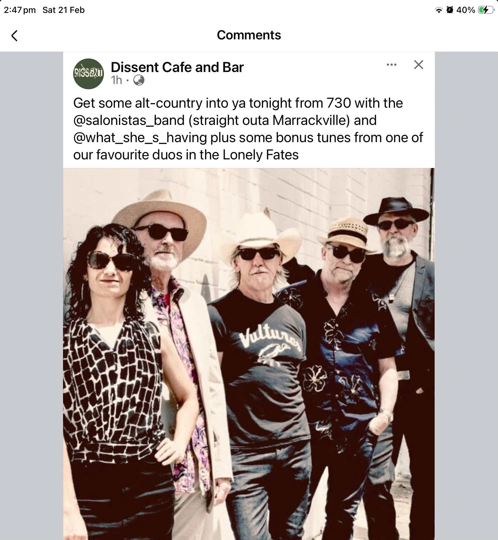
Task: Open the band photo full screen
Action: 249,354
